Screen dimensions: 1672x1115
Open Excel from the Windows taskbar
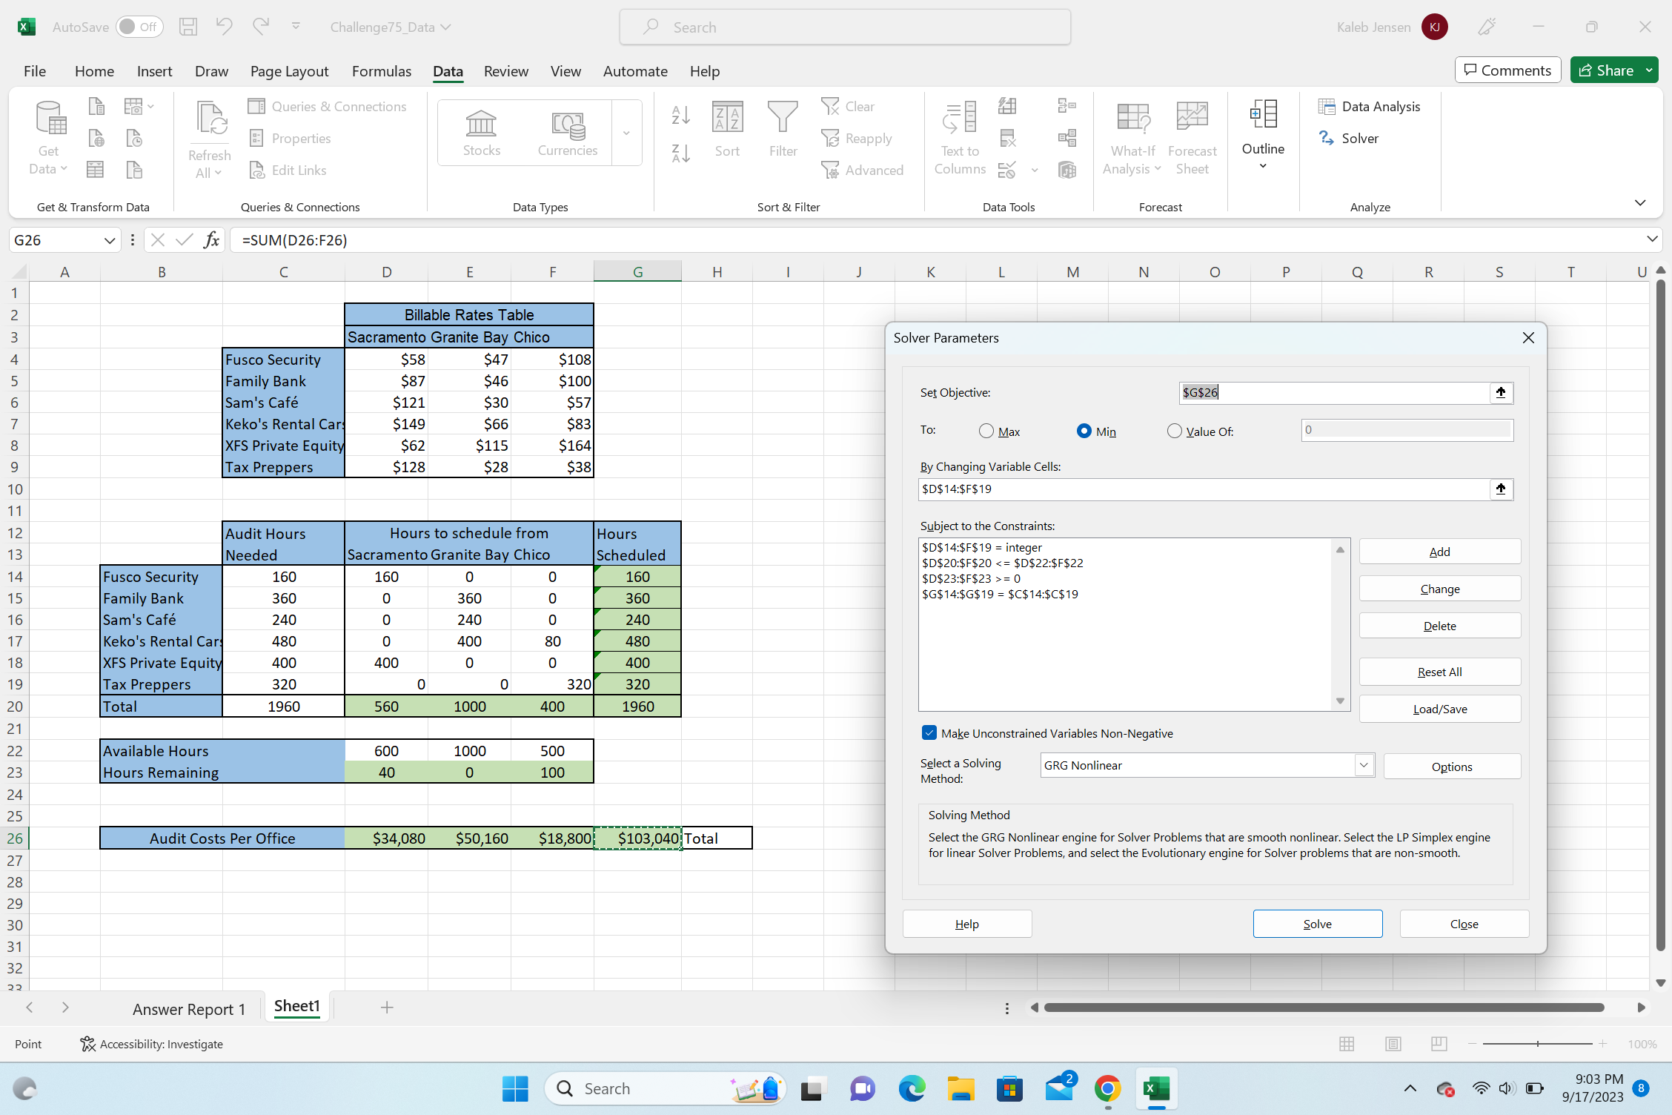(1156, 1089)
